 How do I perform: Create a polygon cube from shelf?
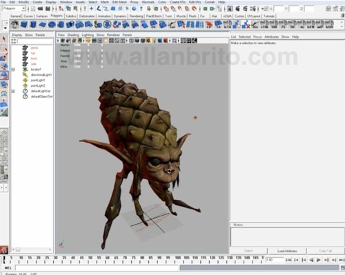[x=24, y=24]
